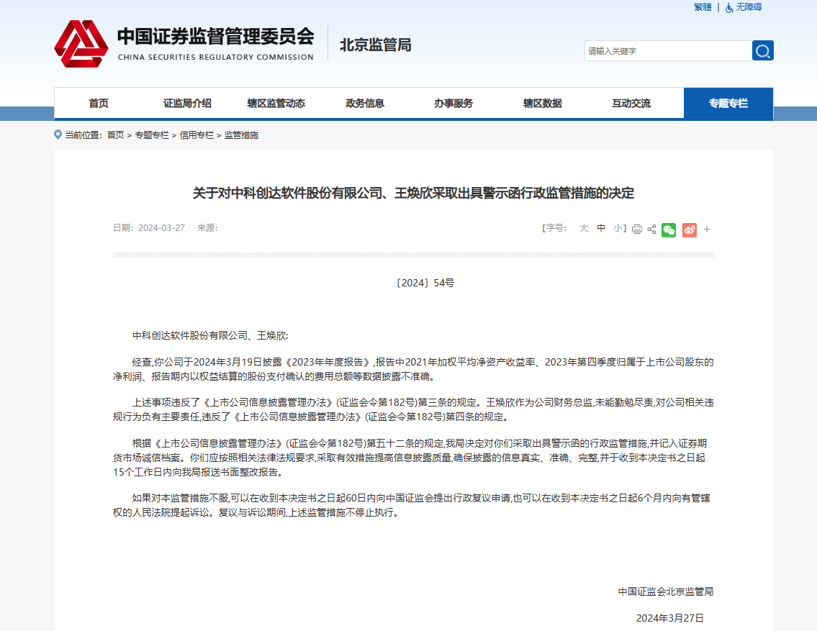The image size is (817, 631).
Task: Go to 信用专栏 in the breadcrumb
Action: click(197, 135)
